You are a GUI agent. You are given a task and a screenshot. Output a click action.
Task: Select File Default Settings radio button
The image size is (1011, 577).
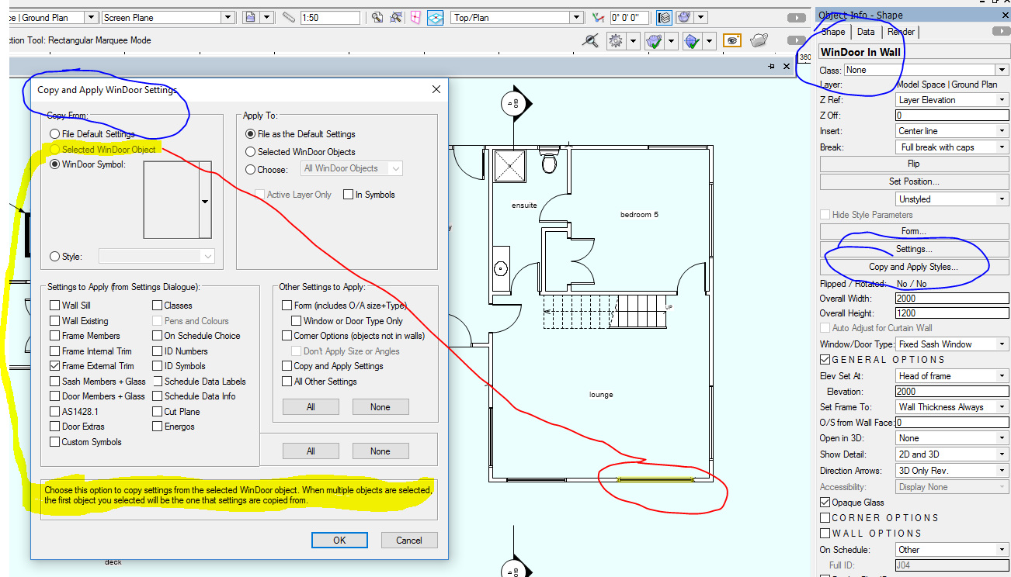(55, 134)
